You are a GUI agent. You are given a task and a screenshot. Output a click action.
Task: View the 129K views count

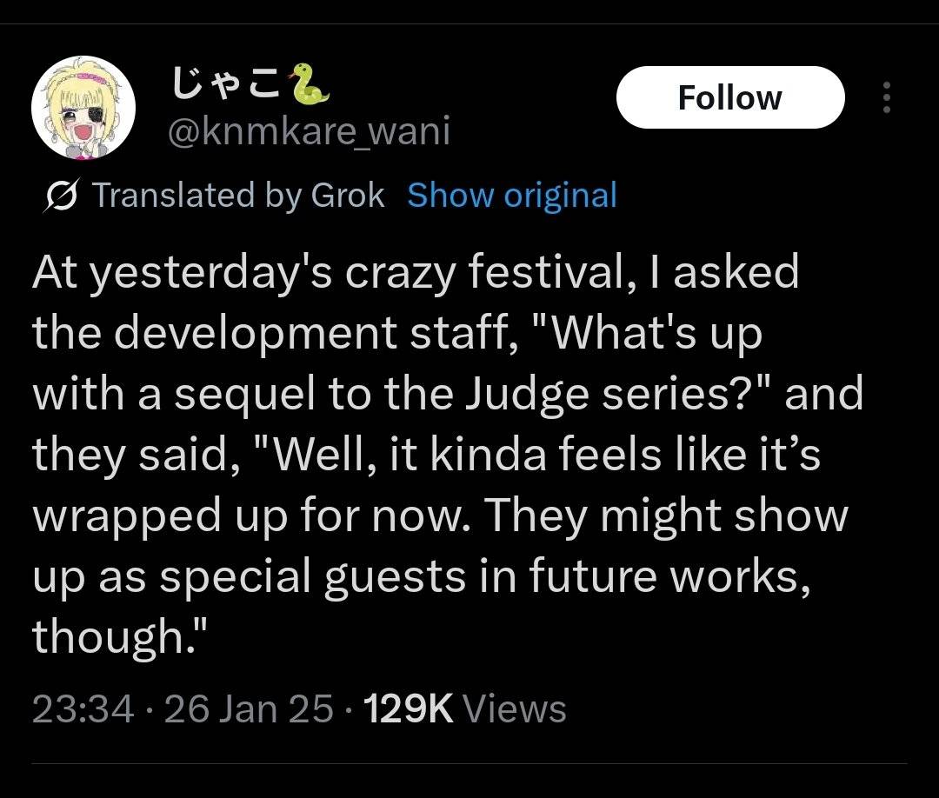(408, 708)
